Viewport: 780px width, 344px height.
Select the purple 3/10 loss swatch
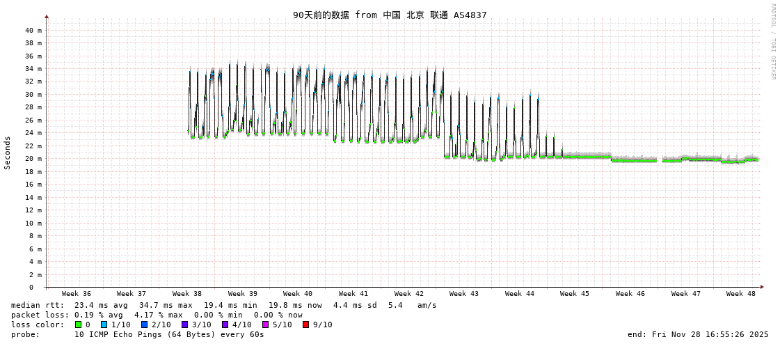[x=185, y=325]
